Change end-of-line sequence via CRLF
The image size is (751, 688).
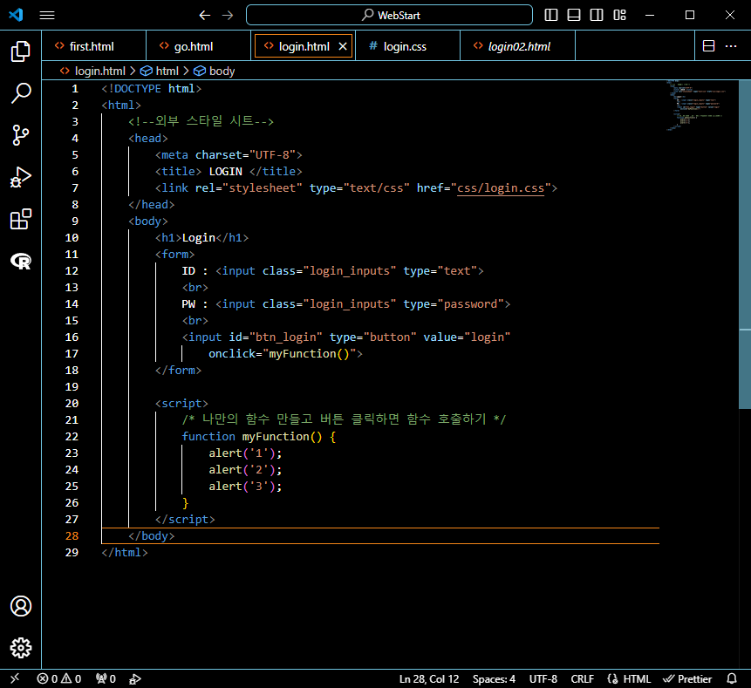(x=583, y=679)
